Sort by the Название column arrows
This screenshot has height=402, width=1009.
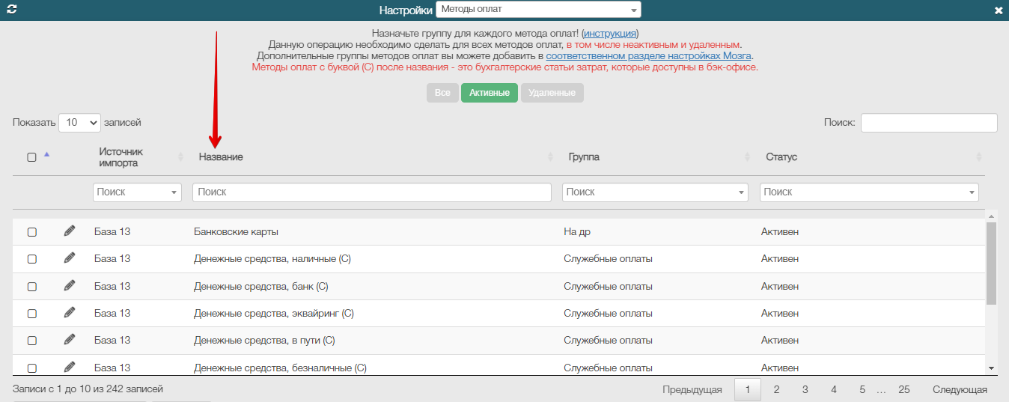pyautogui.click(x=550, y=157)
